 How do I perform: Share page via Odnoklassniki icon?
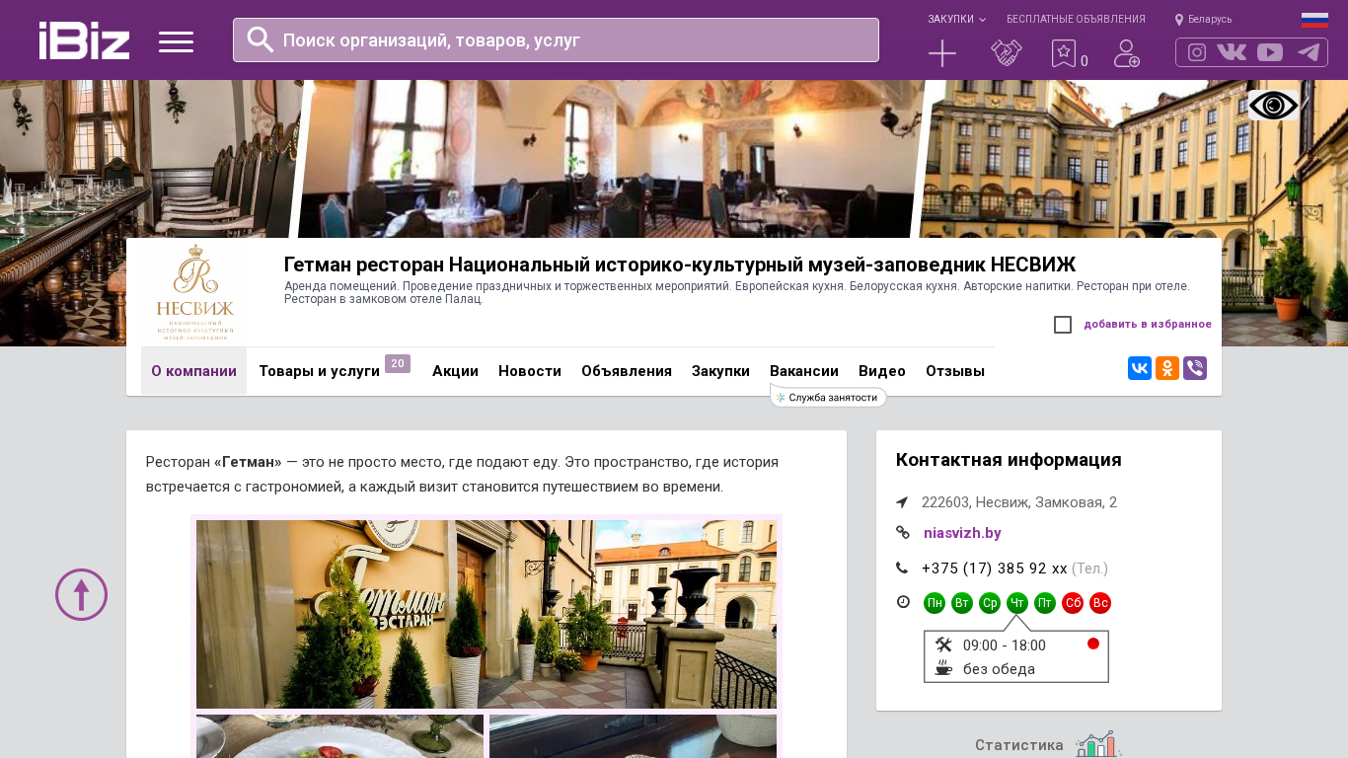click(1167, 368)
